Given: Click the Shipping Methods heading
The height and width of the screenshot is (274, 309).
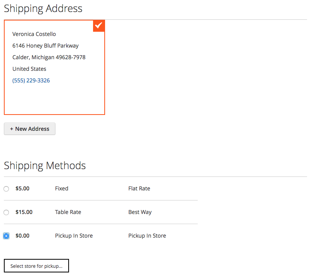Looking at the screenshot, I should (45, 166).
